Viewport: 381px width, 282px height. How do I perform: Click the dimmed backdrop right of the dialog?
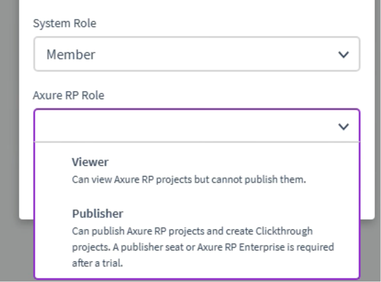click(378, 121)
